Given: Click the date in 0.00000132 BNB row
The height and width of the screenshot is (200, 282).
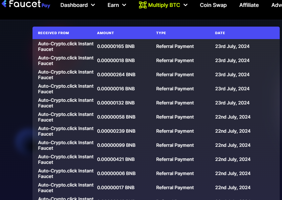Looking at the screenshot, I should pyautogui.click(x=232, y=103).
